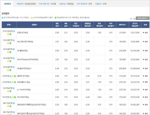Expand 보기 details for 하나의정기예금
This screenshot has height=115, width=150.
point(145,97)
